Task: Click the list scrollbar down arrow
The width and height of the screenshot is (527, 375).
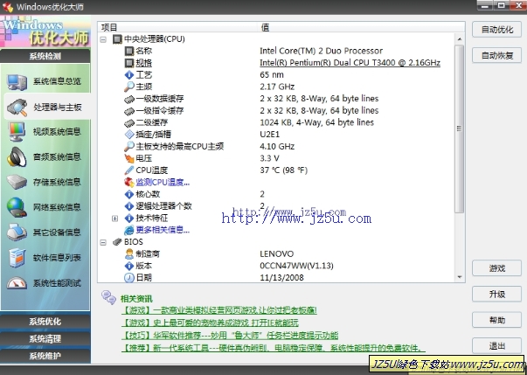Action: (460, 277)
